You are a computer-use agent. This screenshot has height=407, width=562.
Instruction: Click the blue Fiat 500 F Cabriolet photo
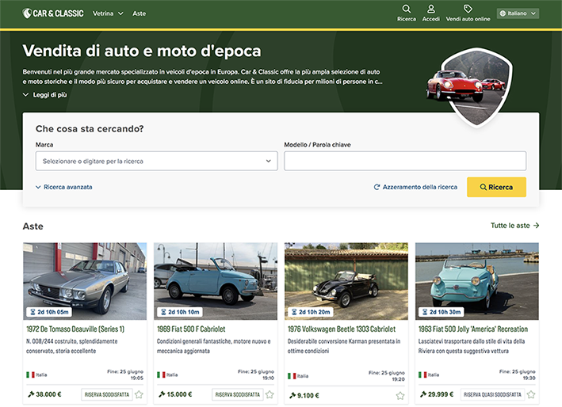point(216,281)
